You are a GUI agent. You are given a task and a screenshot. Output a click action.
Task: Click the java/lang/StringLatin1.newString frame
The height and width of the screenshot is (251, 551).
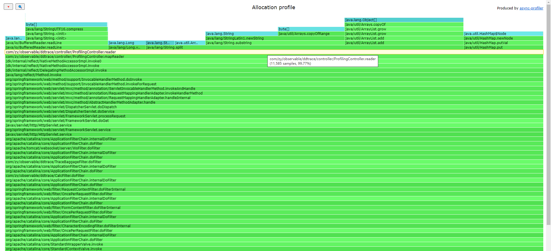pos(275,38)
